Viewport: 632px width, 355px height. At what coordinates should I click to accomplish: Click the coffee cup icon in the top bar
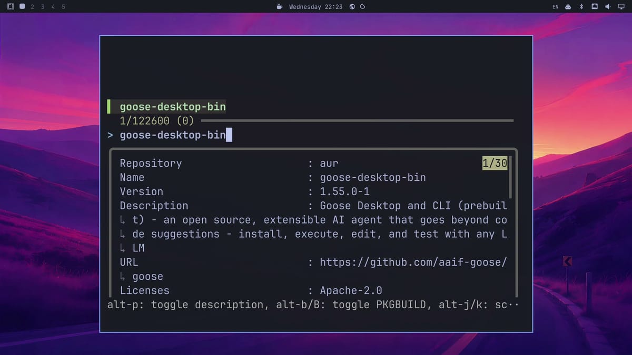pos(280,7)
